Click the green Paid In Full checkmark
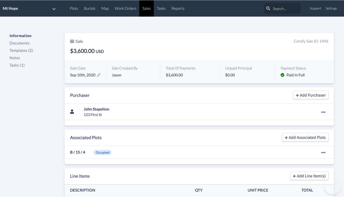This screenshot has height=197, width=344. 282,75
